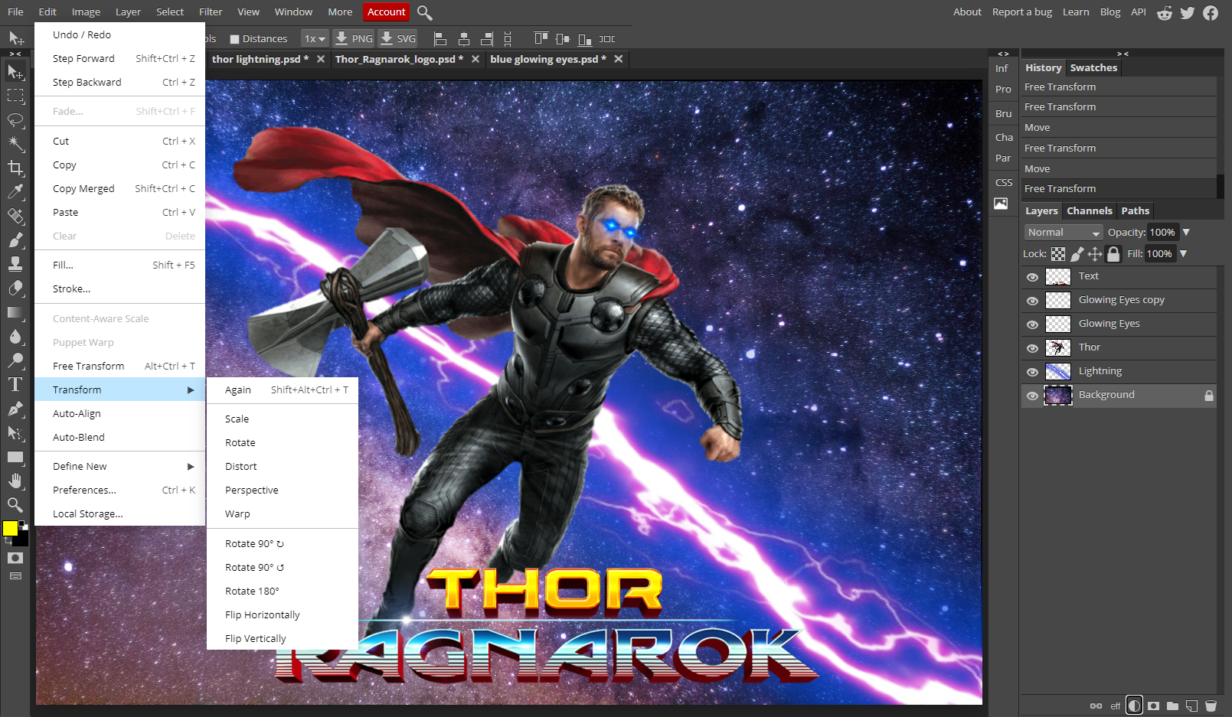Viewport: 1232px width, 717px height.
Task: Align horizontal centers icon in options bar
Action: [463, 39]
